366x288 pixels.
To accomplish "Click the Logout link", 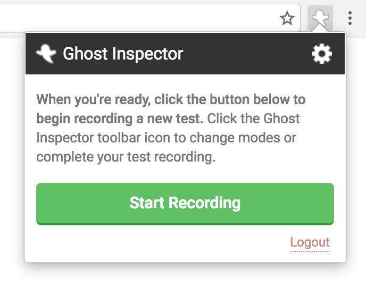I will [x=310, y=242].
